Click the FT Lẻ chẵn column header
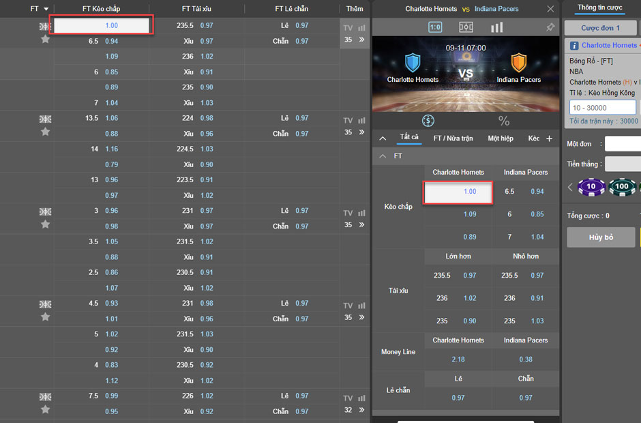 pos(292,9)
